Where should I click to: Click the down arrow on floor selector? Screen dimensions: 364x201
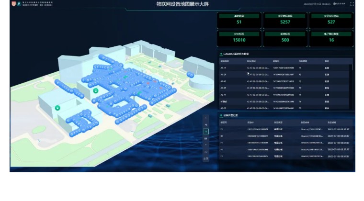[x=206, y=145]
